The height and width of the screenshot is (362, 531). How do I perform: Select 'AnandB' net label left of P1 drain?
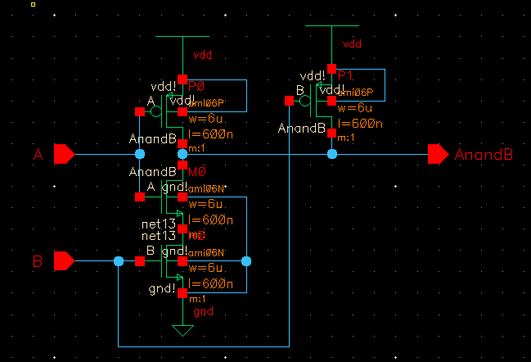pyautogui.click(x=301, y=128)
